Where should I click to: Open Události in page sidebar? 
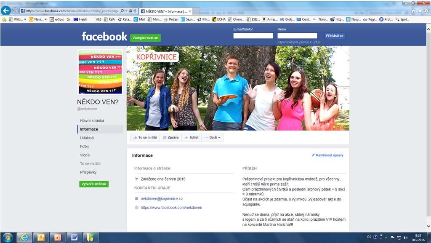pos(87,138)
